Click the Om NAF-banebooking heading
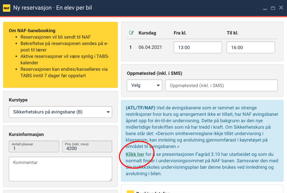 32,30
